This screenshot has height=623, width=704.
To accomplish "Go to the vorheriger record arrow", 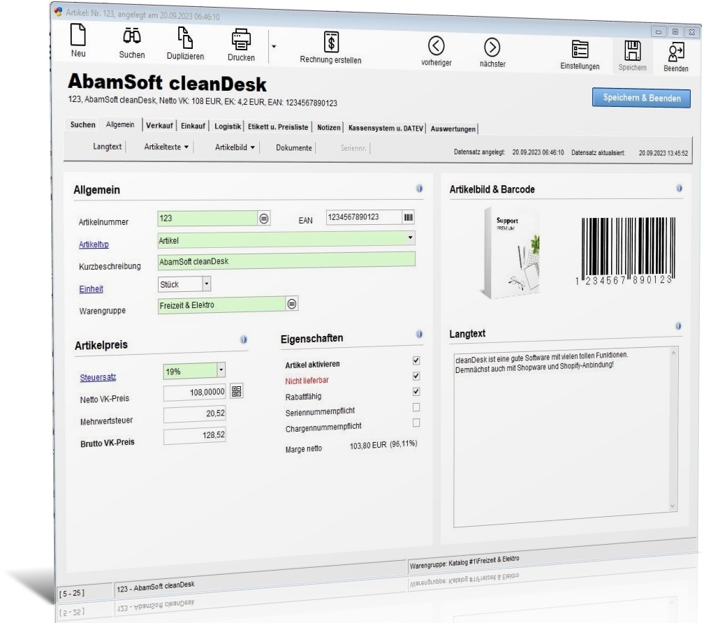I will click(436, 45).
